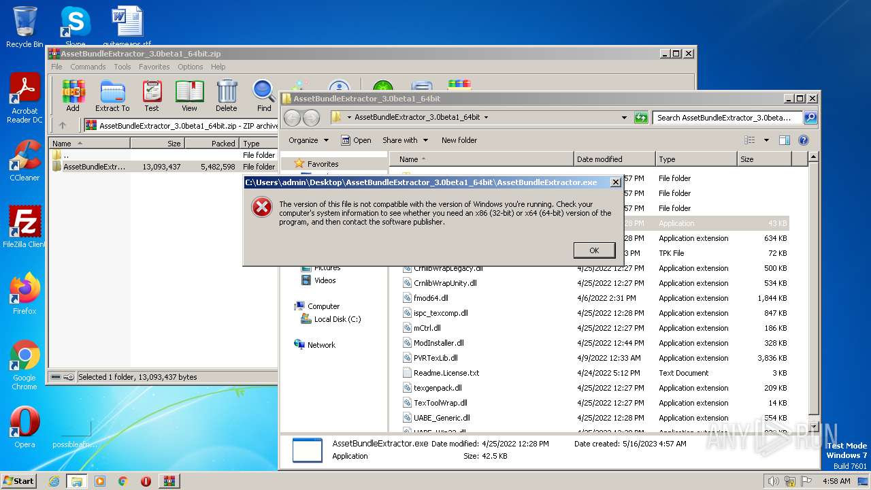This screenshot has width=871, height=490.
Task: Click the Test icon in WinRAR toolbar
Action: tap(152, 95)
